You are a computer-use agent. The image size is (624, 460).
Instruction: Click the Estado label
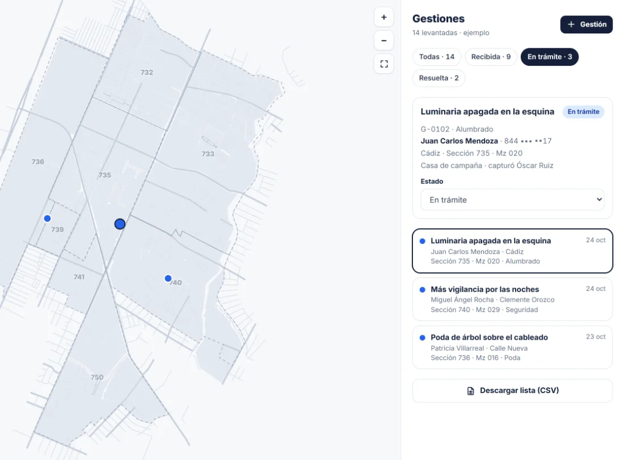click(432, 182)
